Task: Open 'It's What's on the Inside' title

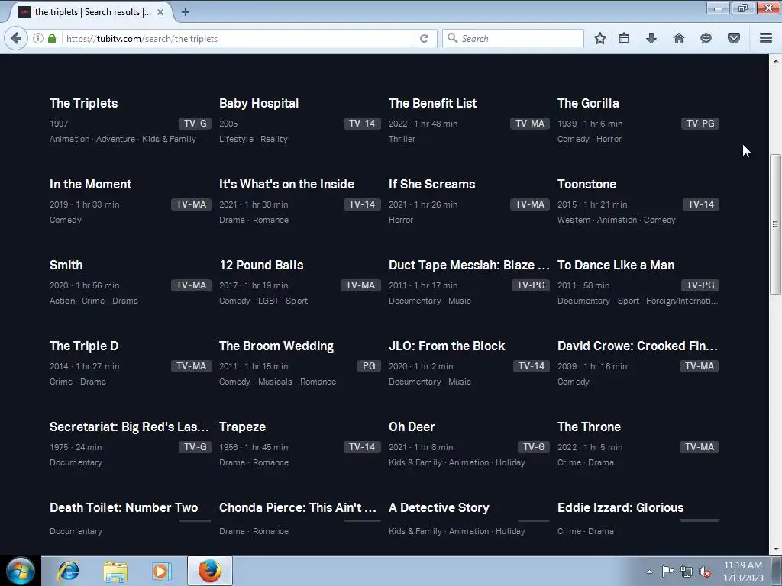Action: [287, 184]
